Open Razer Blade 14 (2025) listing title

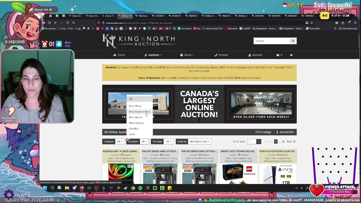pyautogui.click(x=121, y=151)
